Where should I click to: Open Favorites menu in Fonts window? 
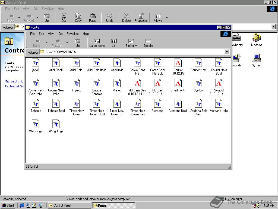[72, 34]
